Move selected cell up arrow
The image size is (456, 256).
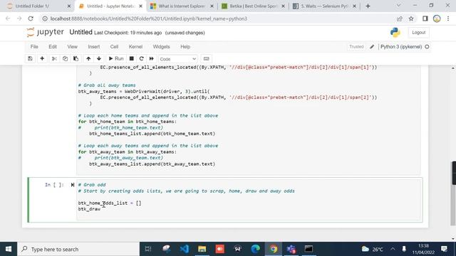pos(88,58)
